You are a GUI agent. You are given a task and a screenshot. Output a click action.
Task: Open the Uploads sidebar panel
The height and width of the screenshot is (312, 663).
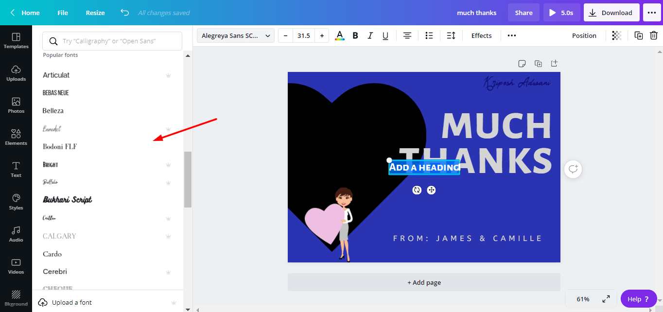tap(16, 73)
